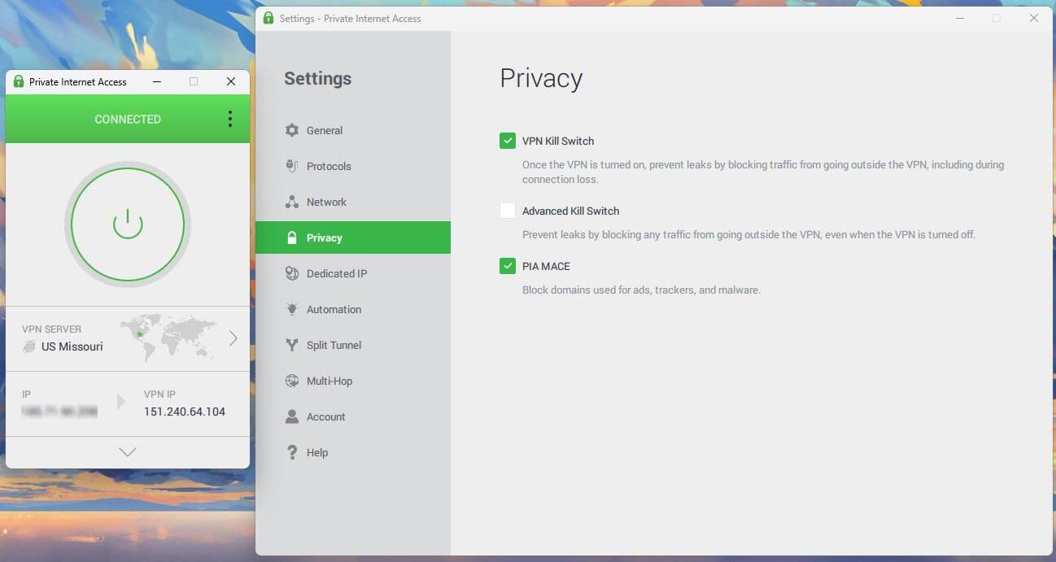Disable the VPN Kill Switch checkbox
Viewport: 1056px width, 562px height.
(508, 141)
